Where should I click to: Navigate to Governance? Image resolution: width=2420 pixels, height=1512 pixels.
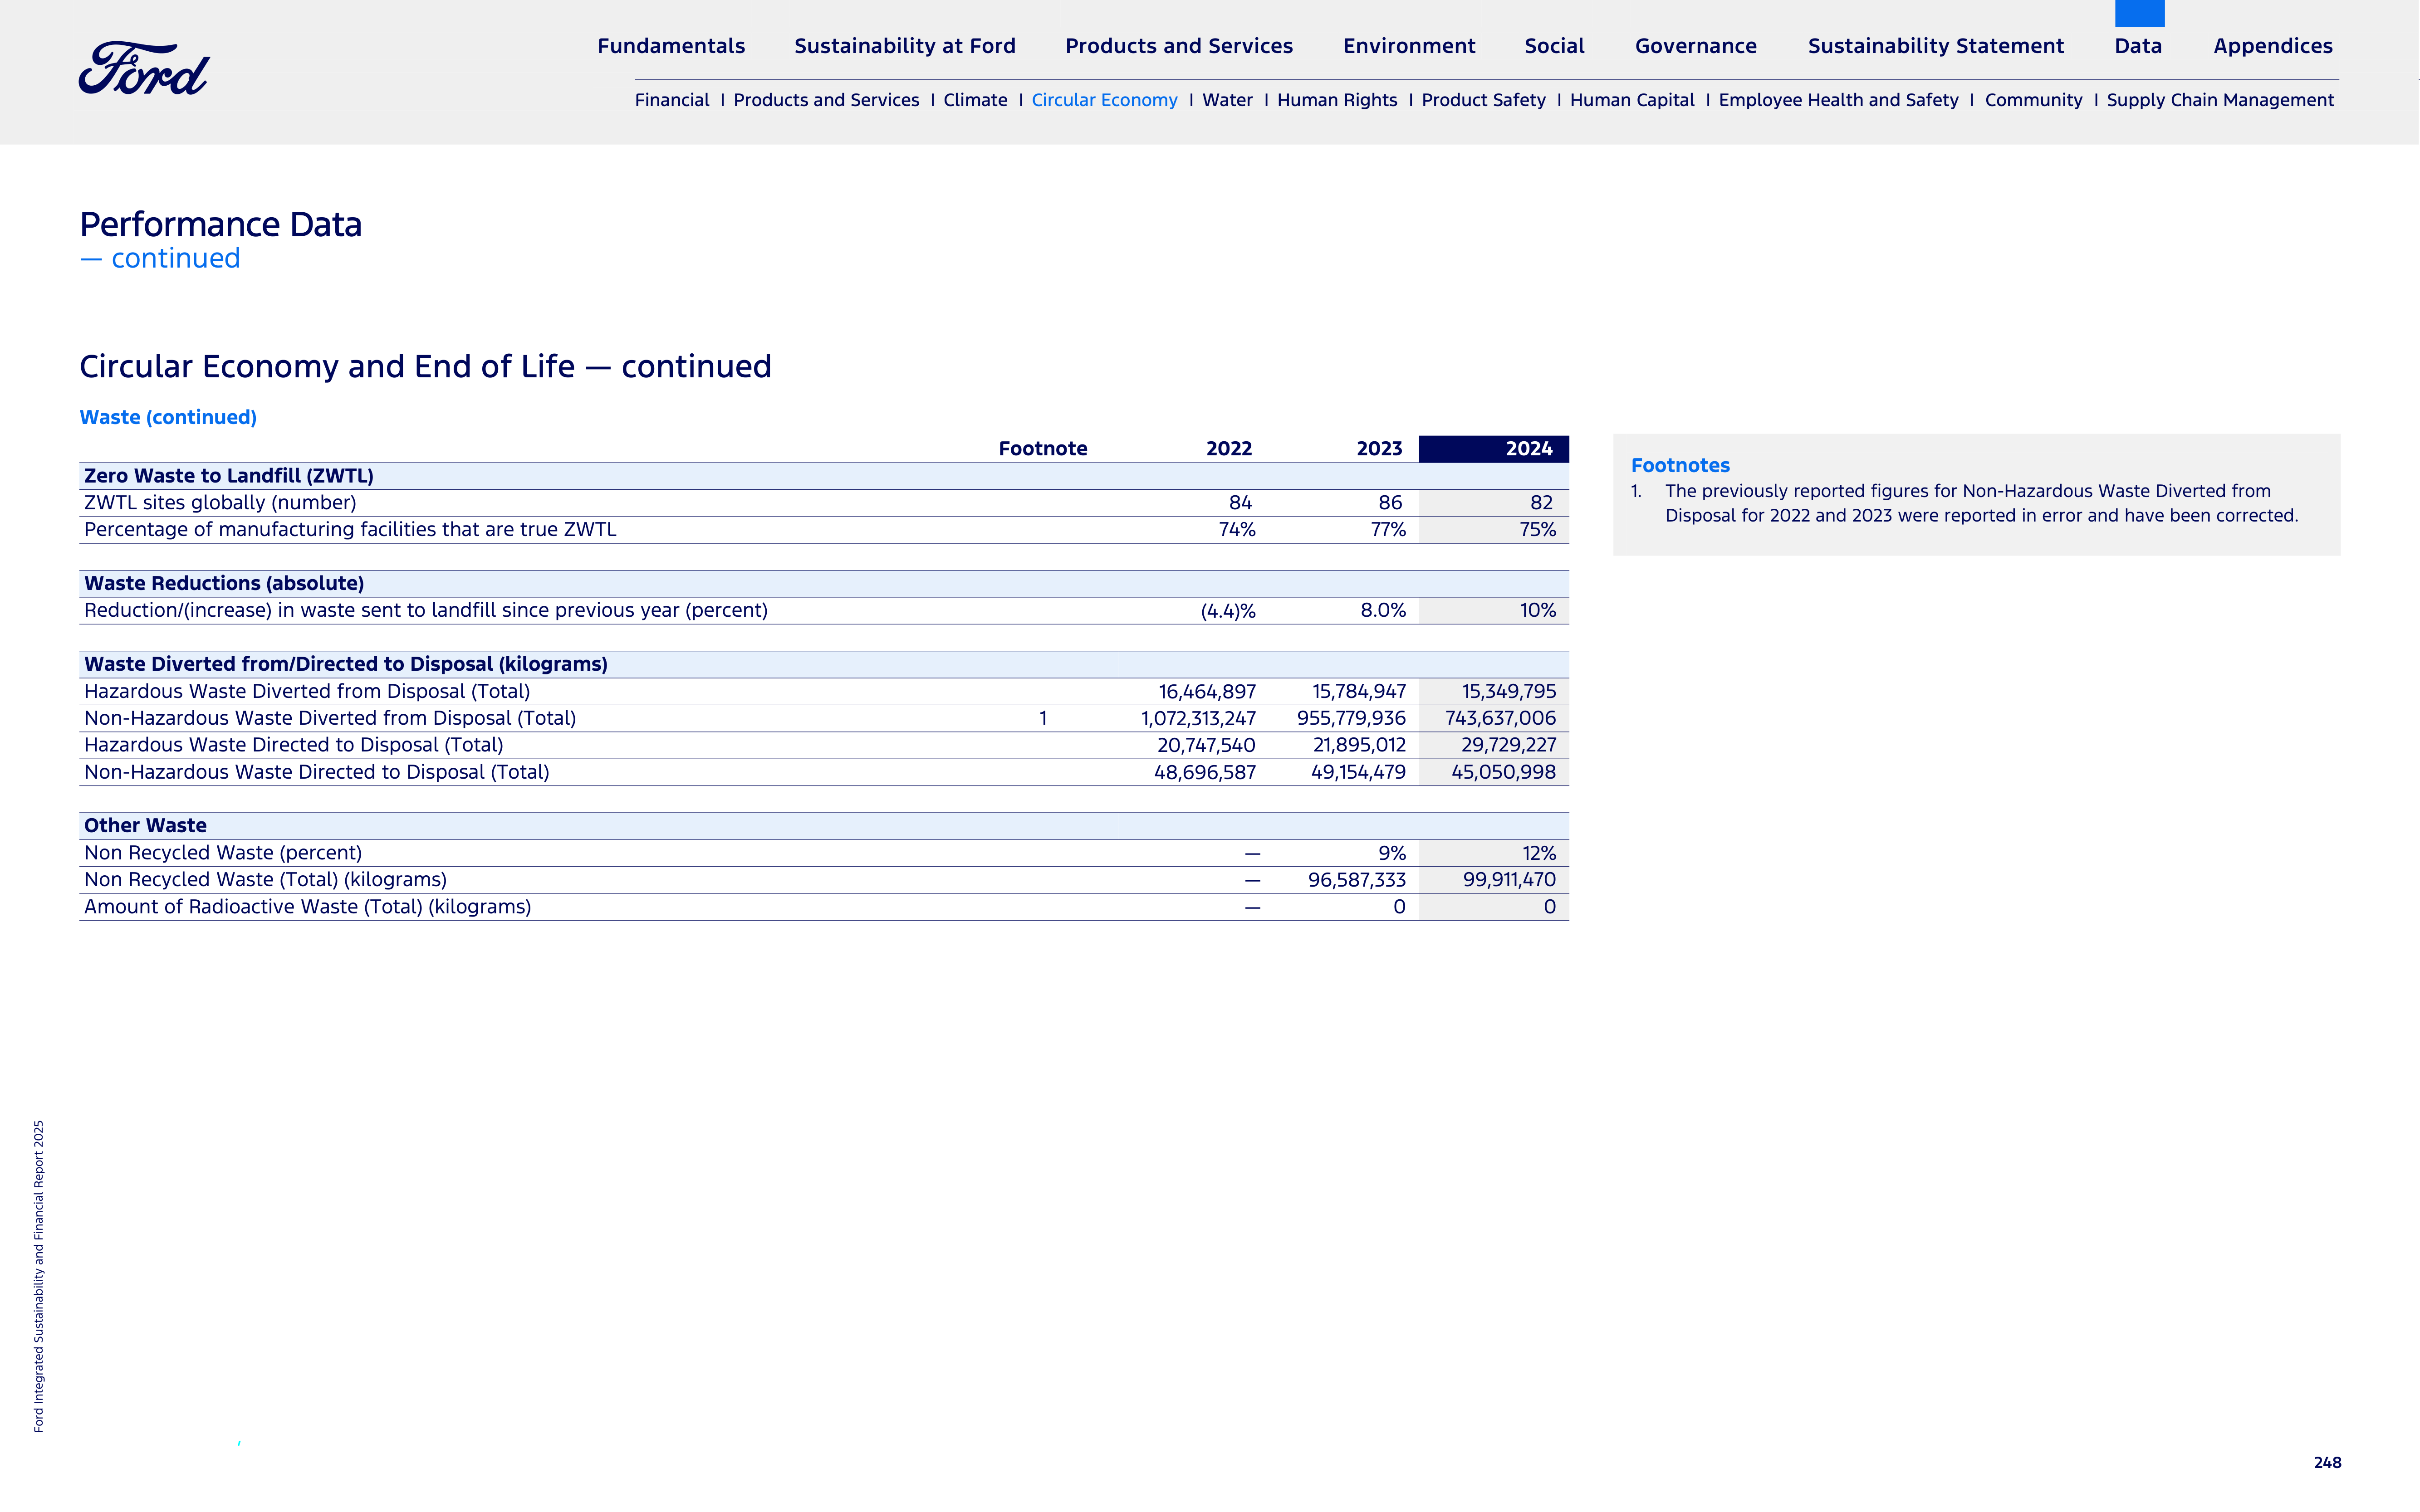pyautogui.click(x=1696, y=46)
